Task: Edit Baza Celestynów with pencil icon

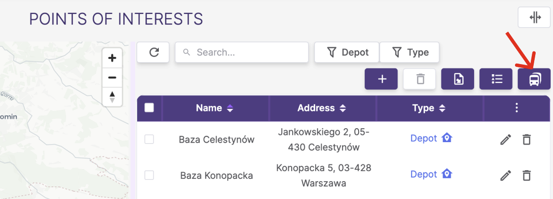Action: point(506,140)
